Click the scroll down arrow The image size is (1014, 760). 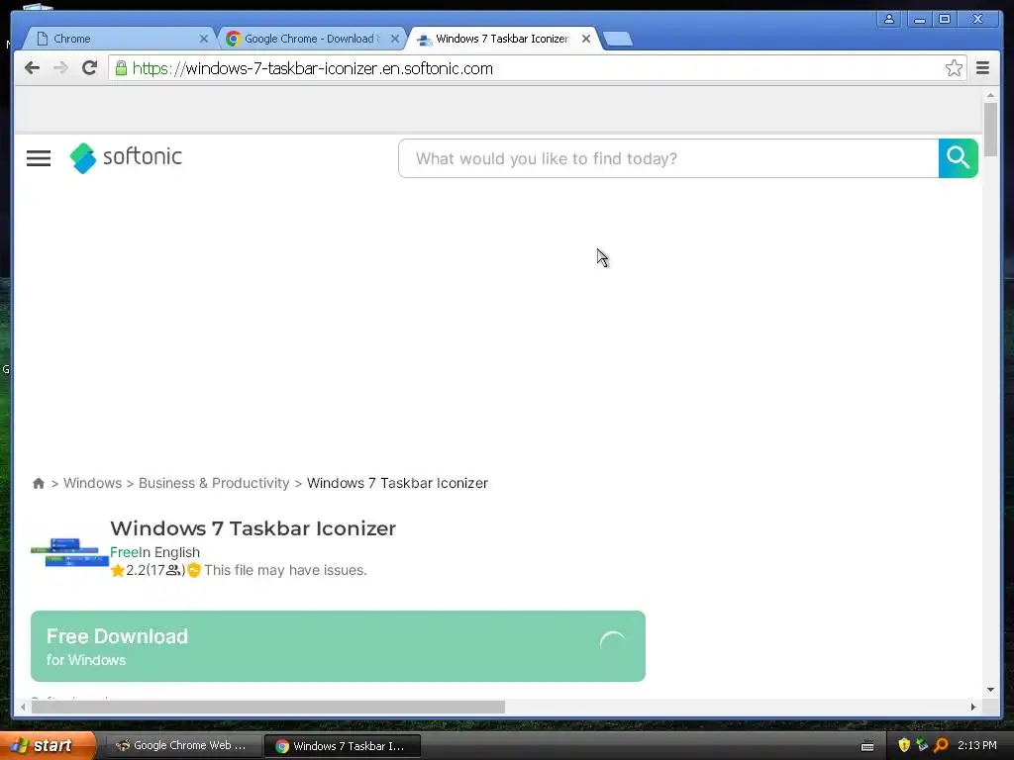pyautogui.click(x=990, y=690)
